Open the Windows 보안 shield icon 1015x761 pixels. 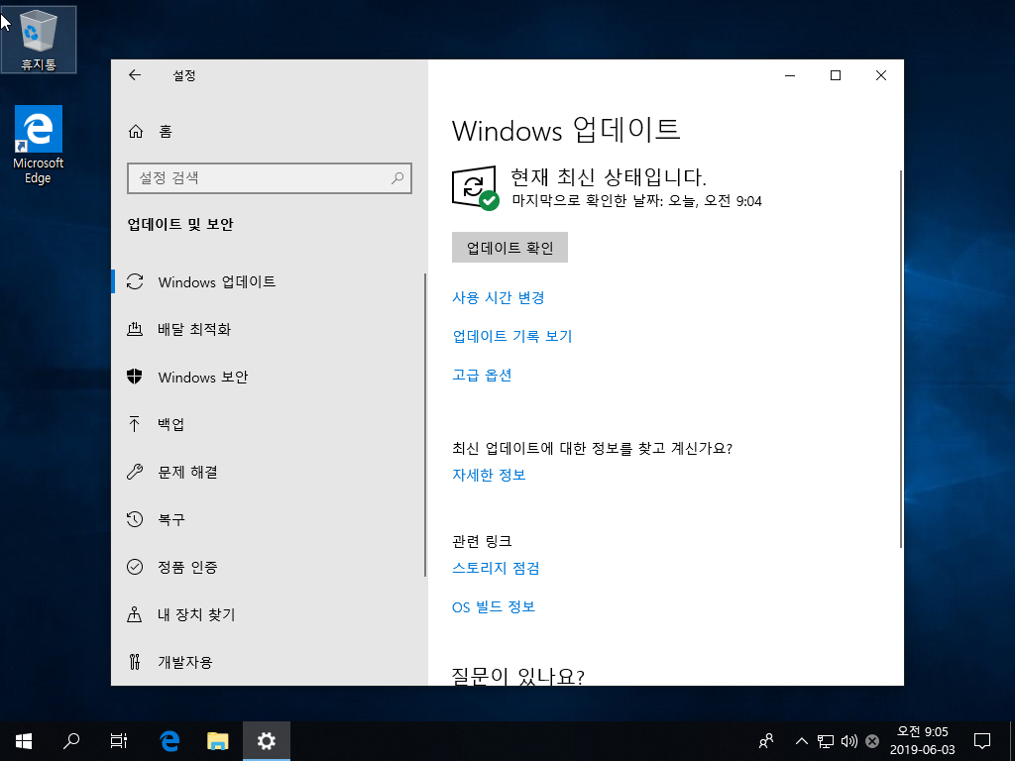click(135, 377)
